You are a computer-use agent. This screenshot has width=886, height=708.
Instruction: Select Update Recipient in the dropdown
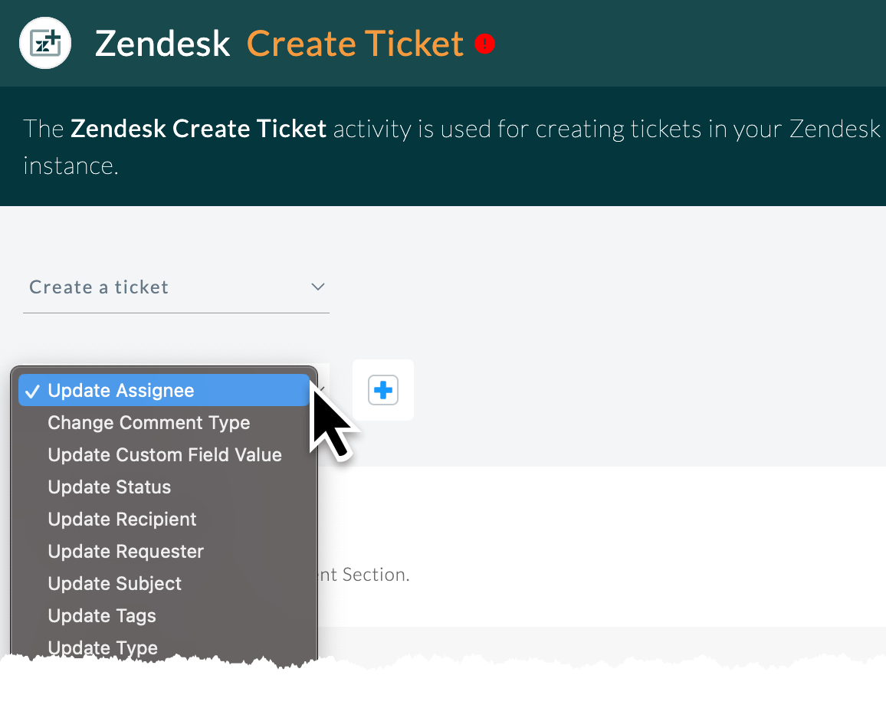tap(122, 519)
